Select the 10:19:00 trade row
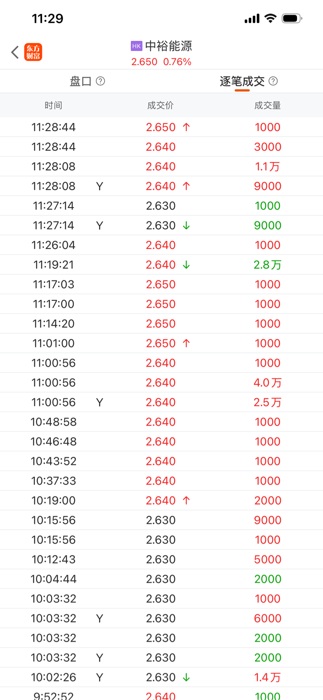 tap(161, 500)
